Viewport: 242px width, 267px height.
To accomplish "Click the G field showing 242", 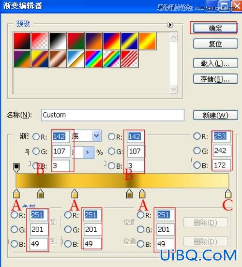I will tap(222, 150).
